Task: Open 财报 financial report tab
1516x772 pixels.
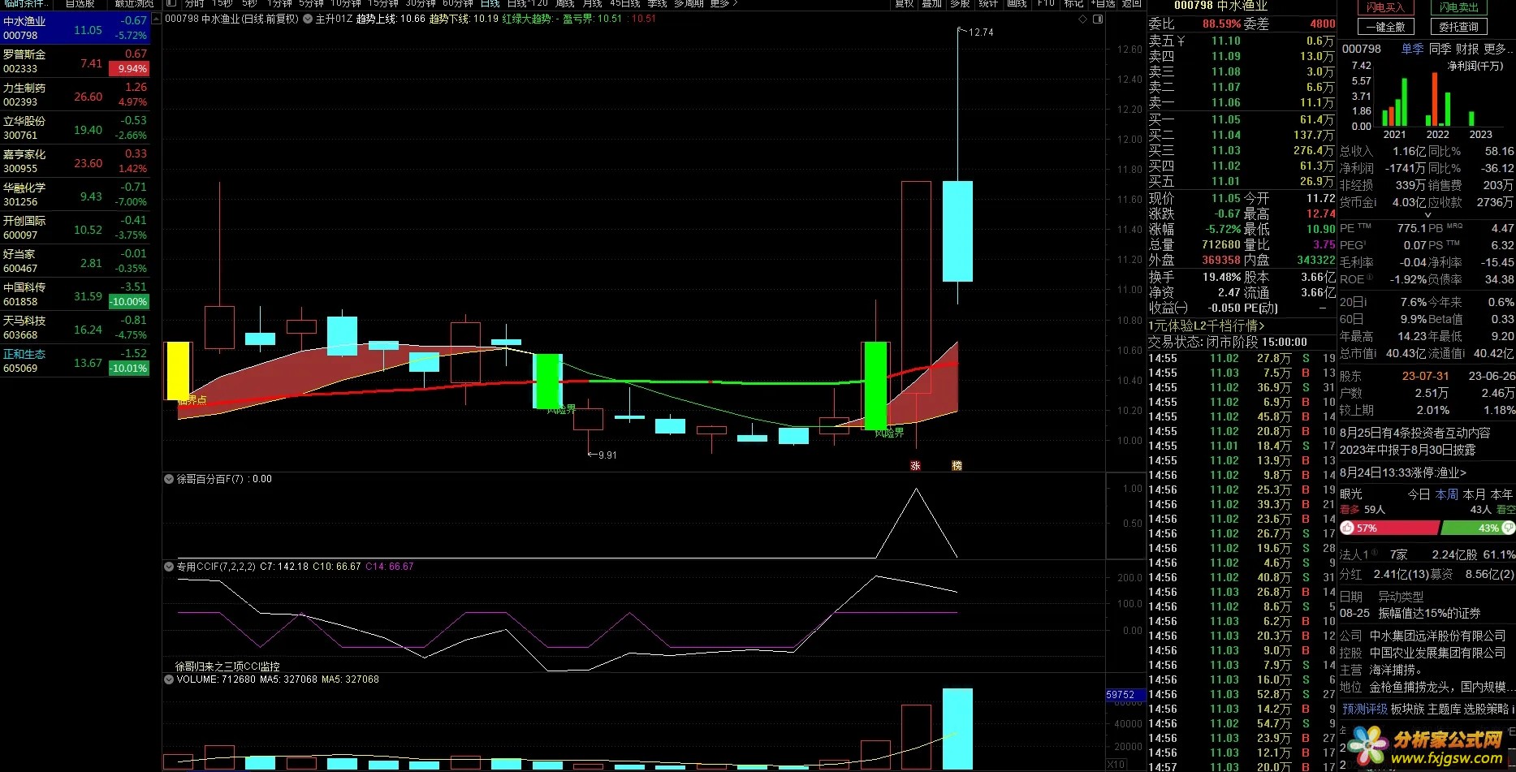Action: tap(1466, 49)
